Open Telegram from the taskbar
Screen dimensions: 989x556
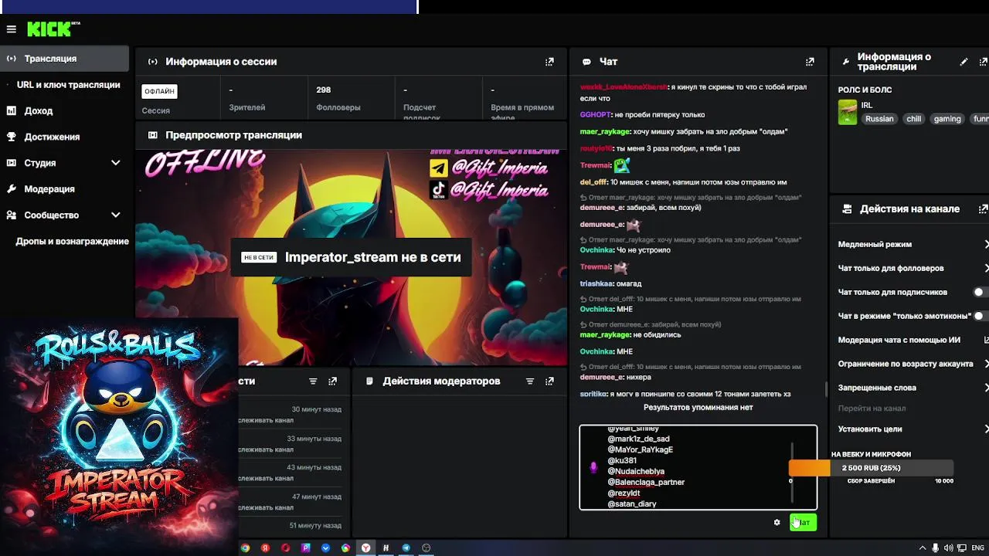point(406,548)
